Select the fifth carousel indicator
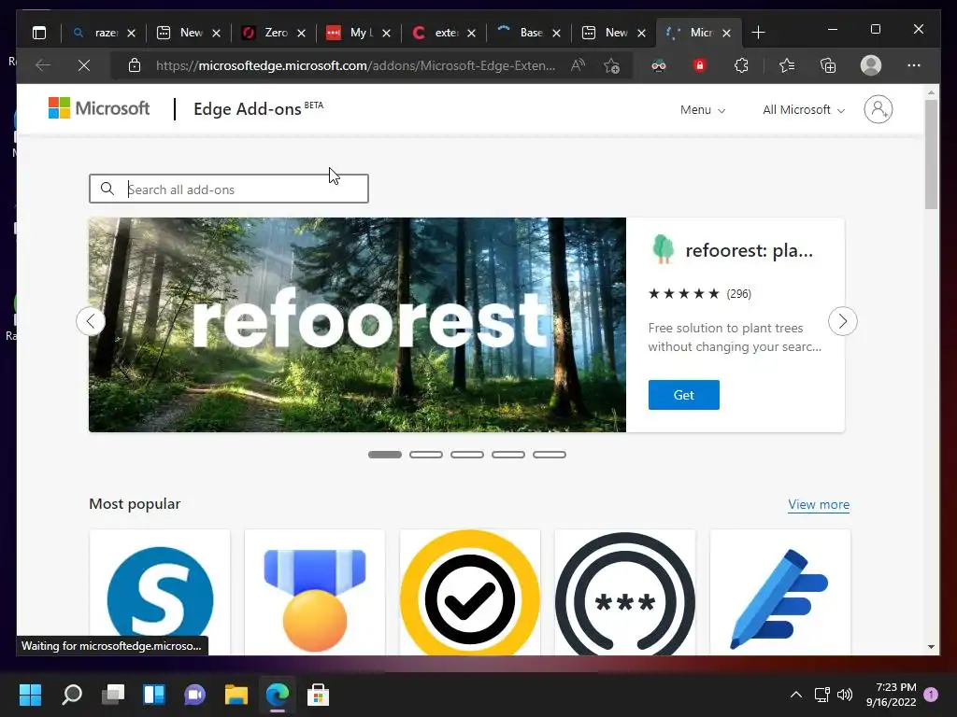The width and height of the screenshot is (957, 717). click(x=550, y=455)
